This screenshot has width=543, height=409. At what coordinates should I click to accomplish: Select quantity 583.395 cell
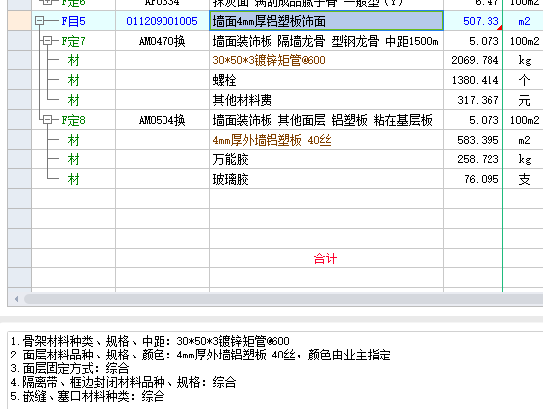tap(473, 140)
